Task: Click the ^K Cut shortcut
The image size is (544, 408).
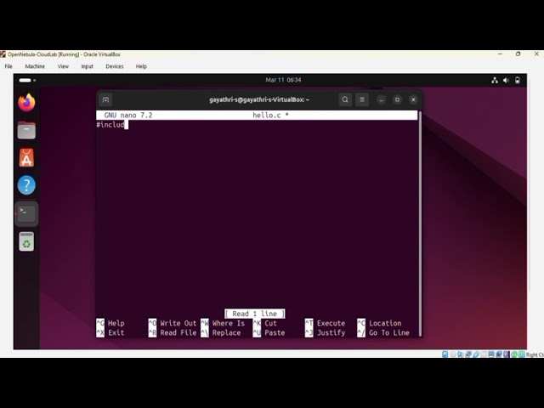Action: tap(265, 323)
